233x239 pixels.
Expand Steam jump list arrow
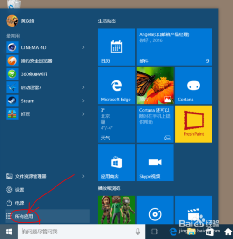click(83, 101)
